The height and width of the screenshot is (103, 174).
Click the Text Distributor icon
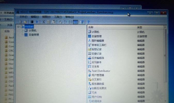(89, 71)
